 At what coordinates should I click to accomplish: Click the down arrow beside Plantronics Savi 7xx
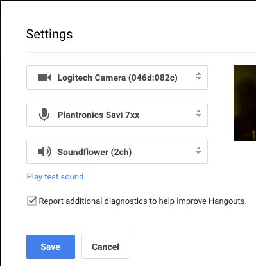coord(198,115)
